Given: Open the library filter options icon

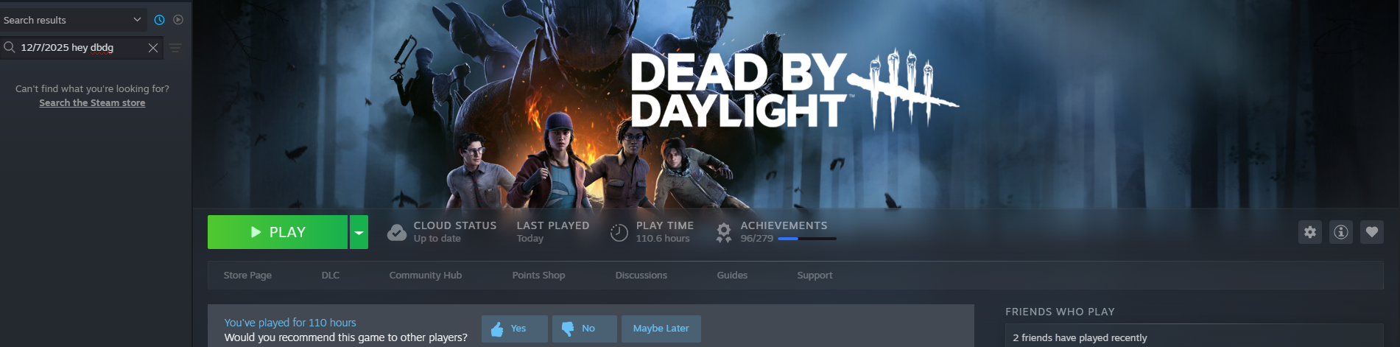Looking at the screenshot, I should pyautogui.click(x=175, y=48).
